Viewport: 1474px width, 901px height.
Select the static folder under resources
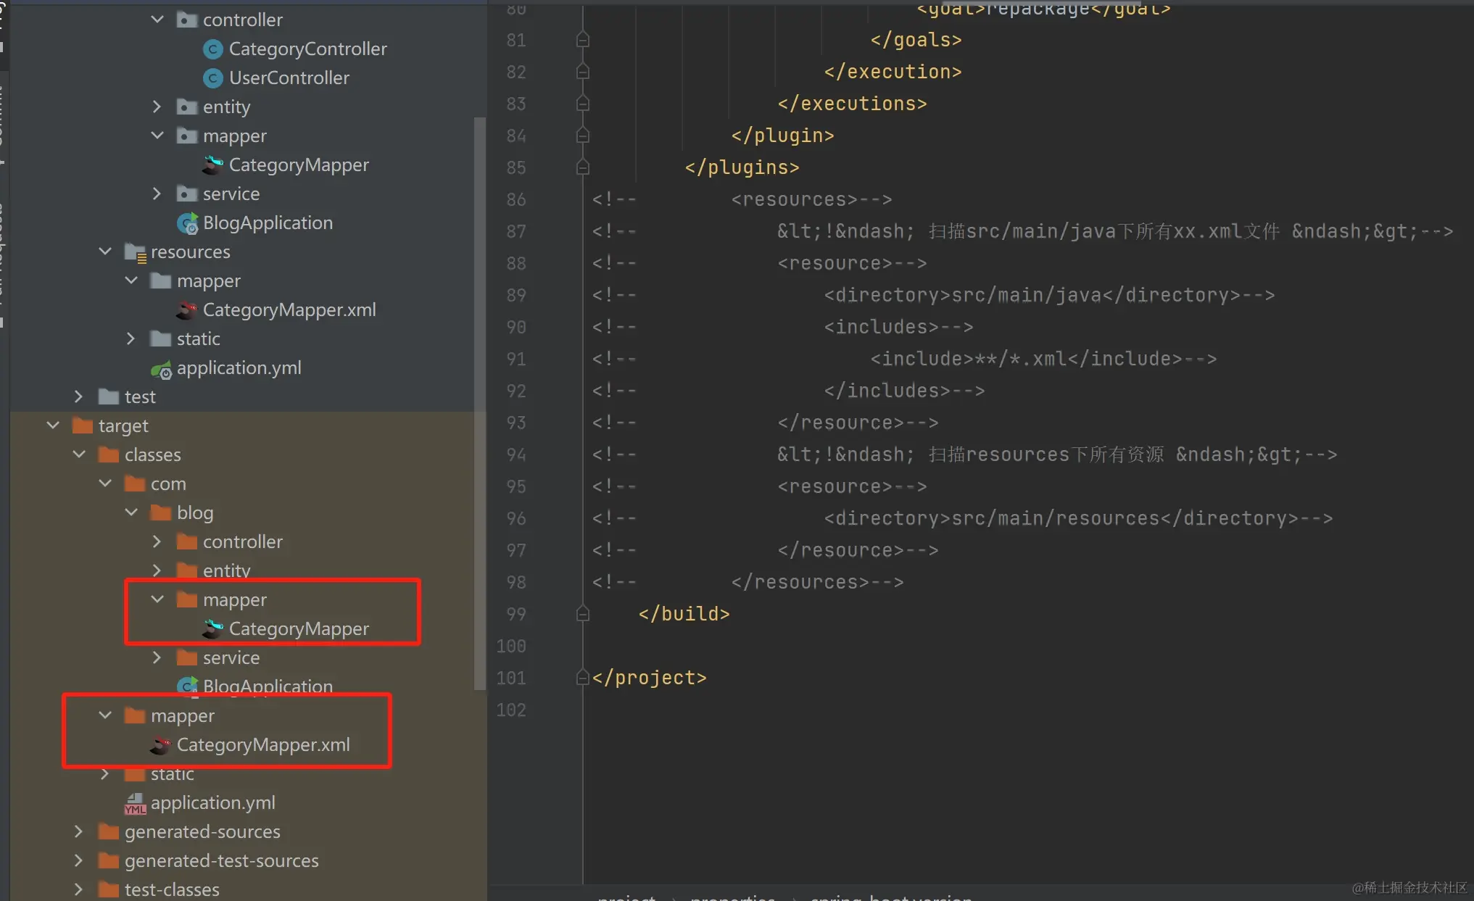pyautogui.click(x=197, y=339)
